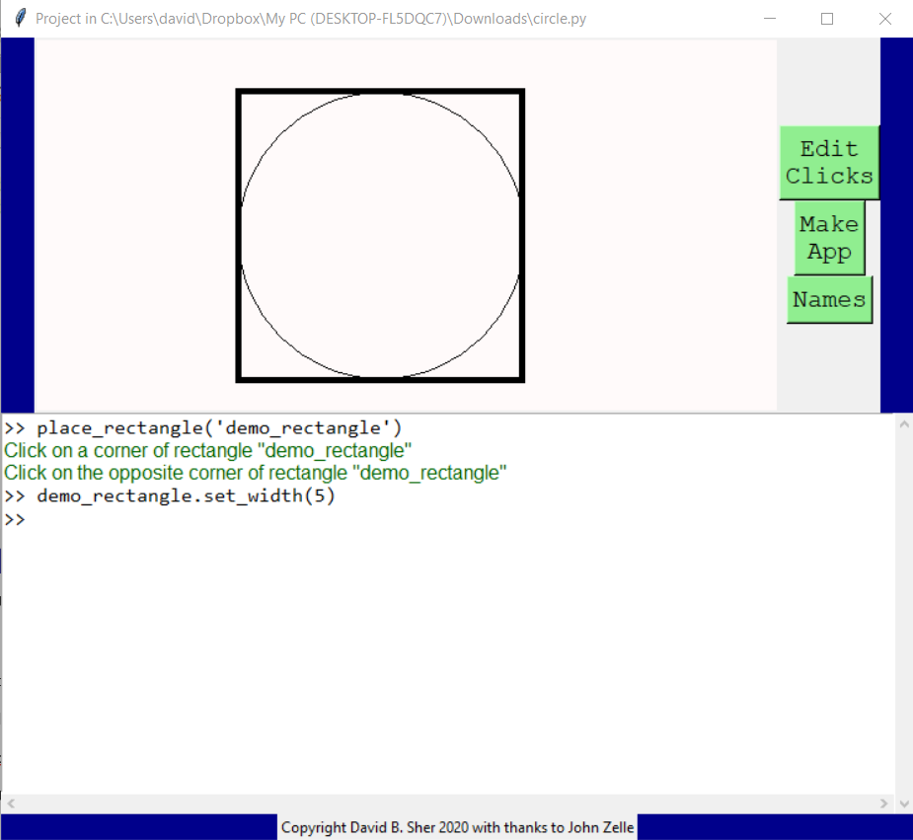The image size is (913, 840).
Task: Maximize the Project window
Action: coord(827,19)
